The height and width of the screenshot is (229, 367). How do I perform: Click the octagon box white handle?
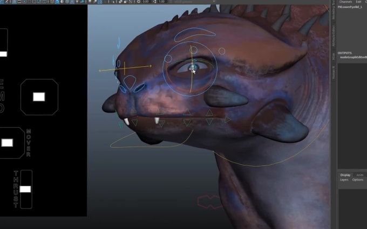(x=39, y=97)
